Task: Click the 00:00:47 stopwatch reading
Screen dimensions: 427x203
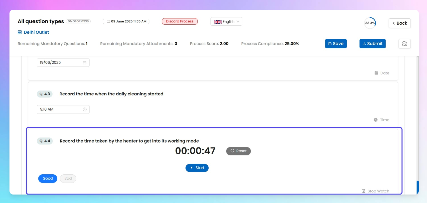Action: pyautogui.click(x=195, y=151)
